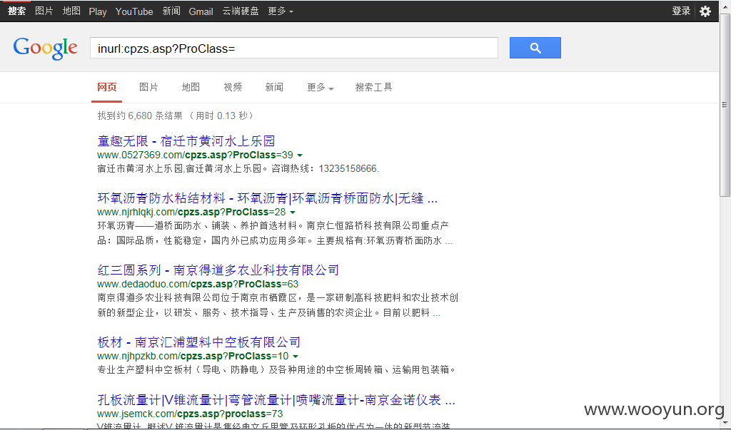731x430 pixels.
Task: Open Gmail from the top bar
Action: pos(201,11)
